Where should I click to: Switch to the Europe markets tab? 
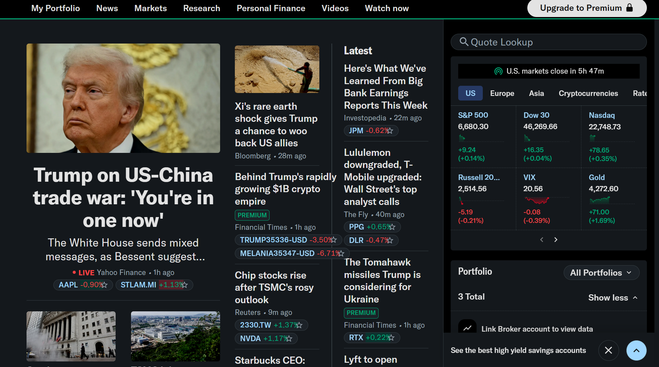tap(502, 93)
